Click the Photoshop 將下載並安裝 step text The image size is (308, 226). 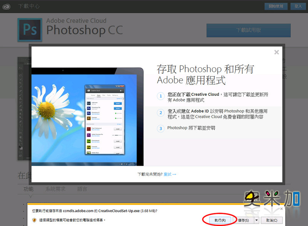tap(191, 128)
